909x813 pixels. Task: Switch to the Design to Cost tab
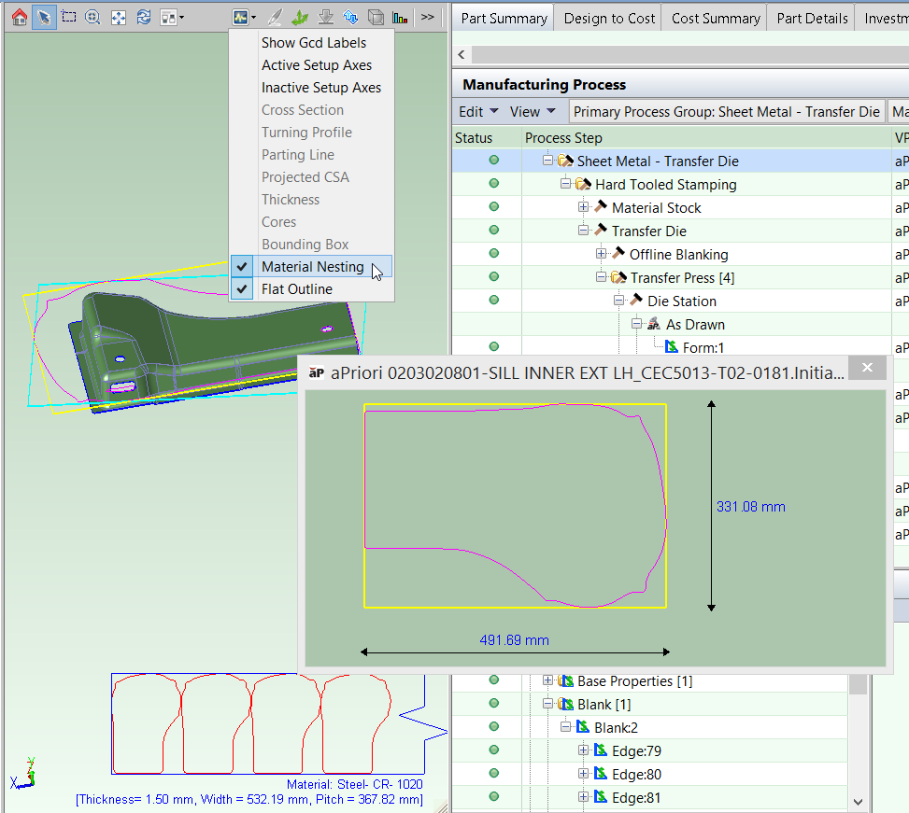coord(609,18)
